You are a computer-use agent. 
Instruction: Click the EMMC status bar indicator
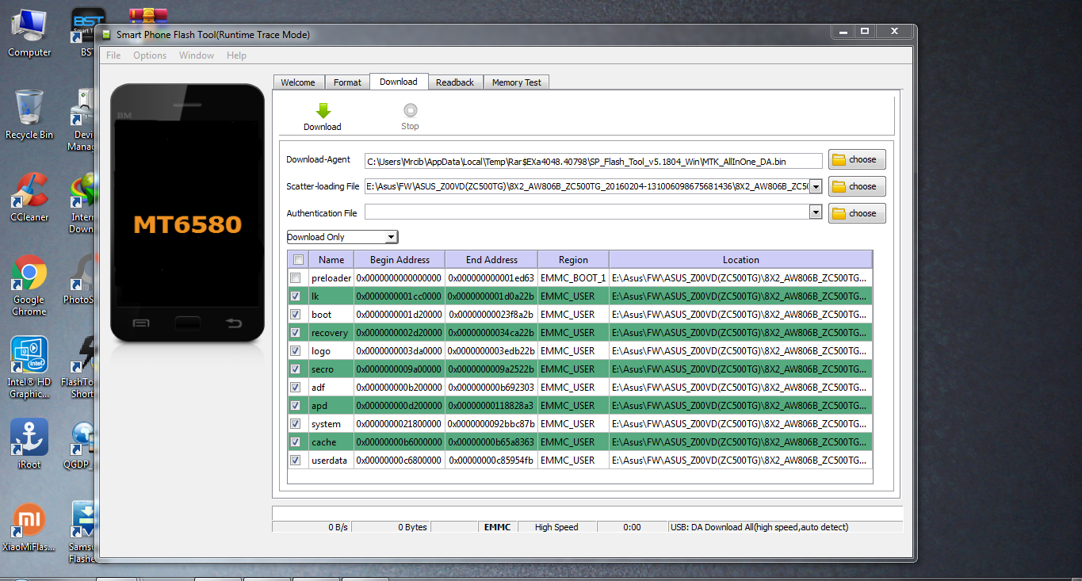pos(497,527)
